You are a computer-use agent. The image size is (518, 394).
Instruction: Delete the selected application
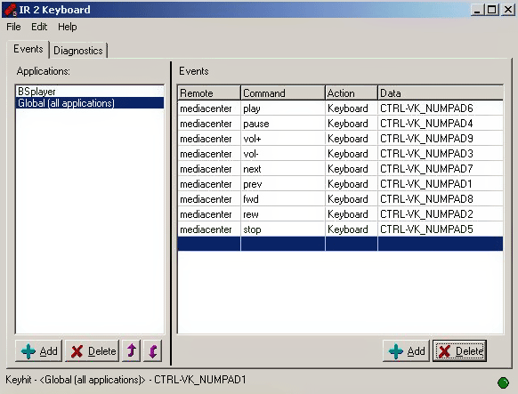tap(93, 350)
